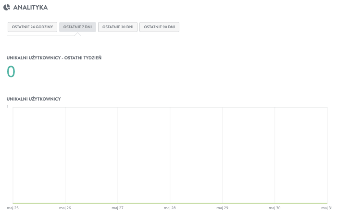Click the y-axis value 1 label

[8, 107]
